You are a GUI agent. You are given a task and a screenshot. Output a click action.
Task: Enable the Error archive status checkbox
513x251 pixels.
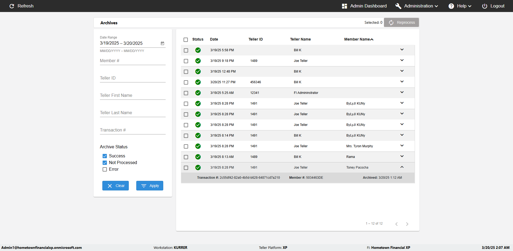[x=105, y=169]
